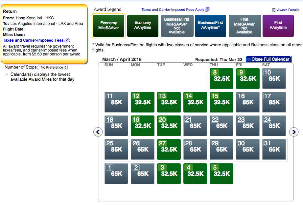This screenshot has width=303, height=205.
Task: Go to previous month with left arrow
Action: point(98,132)
